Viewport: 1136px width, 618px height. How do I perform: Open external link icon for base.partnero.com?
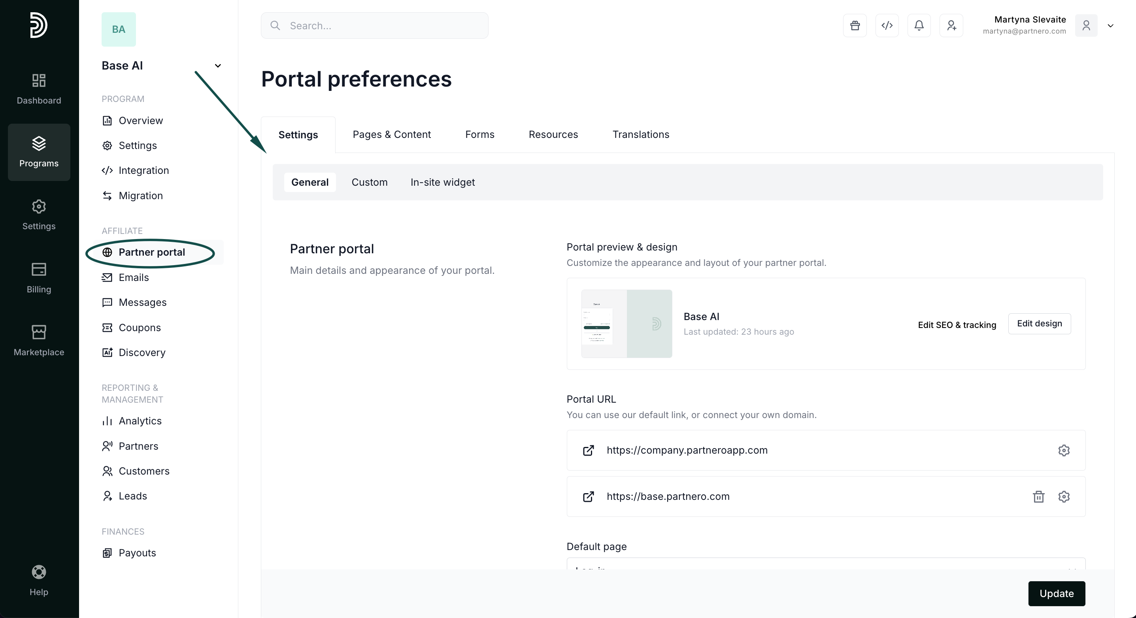pos(588,497)
